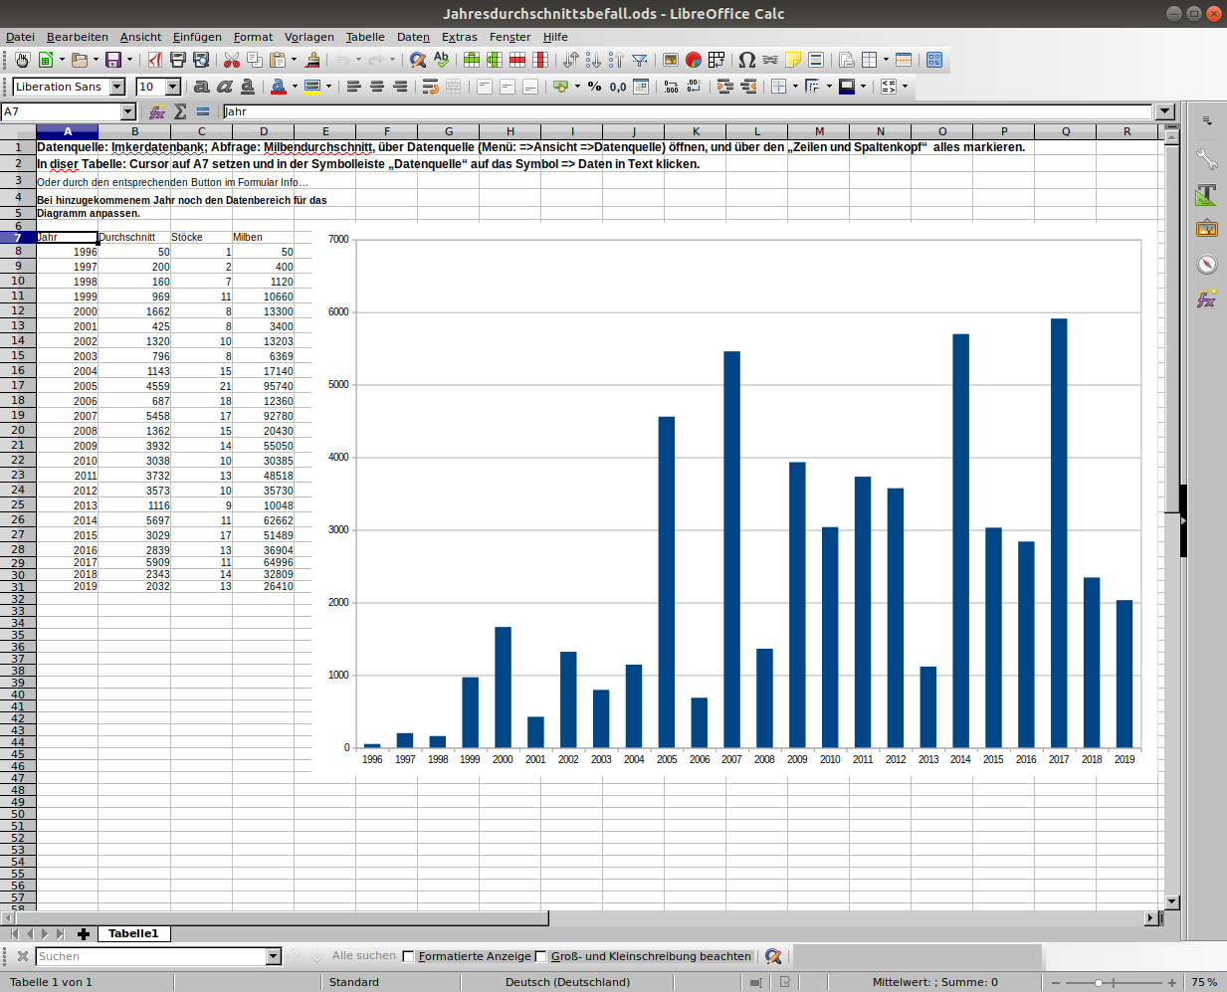The height and width of the screenshot is (992, 1227).
Task: Click the AutoFilter funnel icon
Action: coord(640,60)
